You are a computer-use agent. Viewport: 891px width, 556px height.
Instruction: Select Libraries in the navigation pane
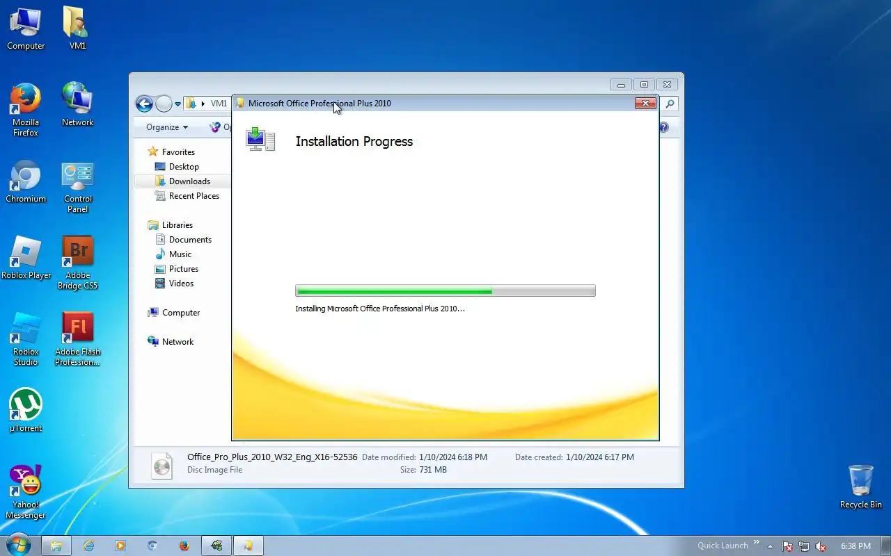tap(178, 225)
